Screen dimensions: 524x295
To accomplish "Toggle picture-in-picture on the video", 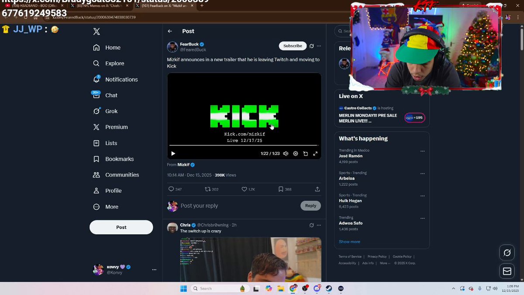I will click(x=305, y=153).
